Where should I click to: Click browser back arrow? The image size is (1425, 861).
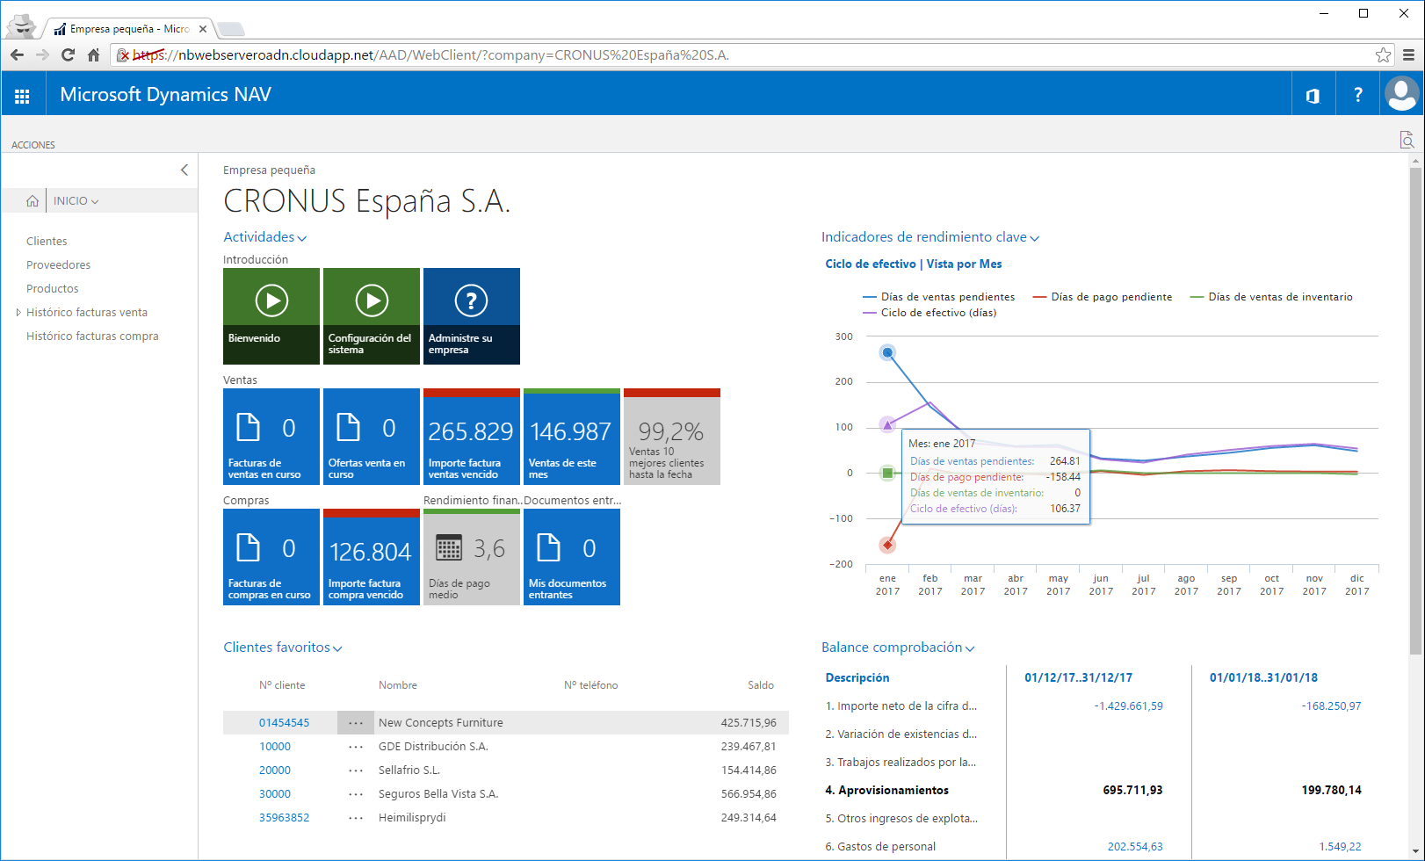coord(17,54)
